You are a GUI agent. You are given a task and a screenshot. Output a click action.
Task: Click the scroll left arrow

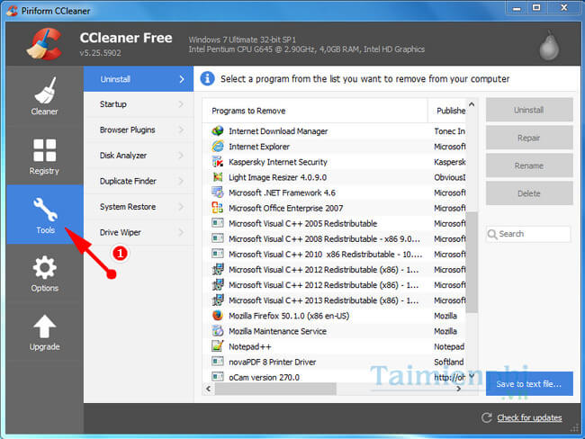[x=208, y=389]
